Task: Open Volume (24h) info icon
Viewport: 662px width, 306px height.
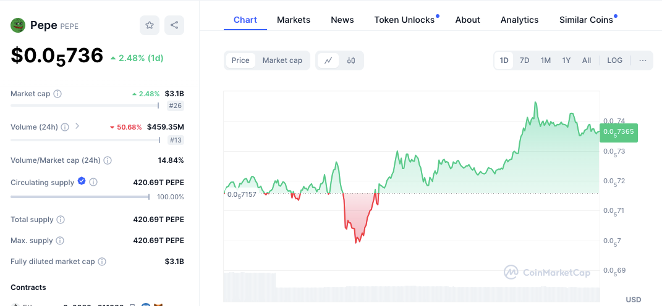Action: click(x=65, y=127)
